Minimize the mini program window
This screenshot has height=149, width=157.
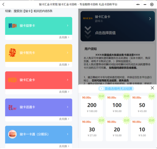click(145, 5)
